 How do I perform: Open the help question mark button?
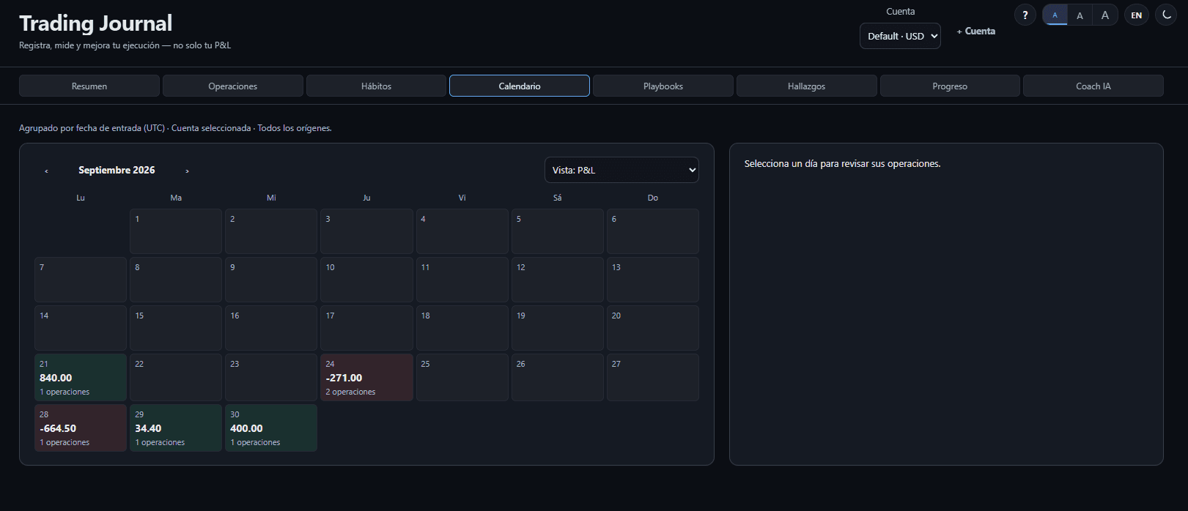tap(1025, 15)
